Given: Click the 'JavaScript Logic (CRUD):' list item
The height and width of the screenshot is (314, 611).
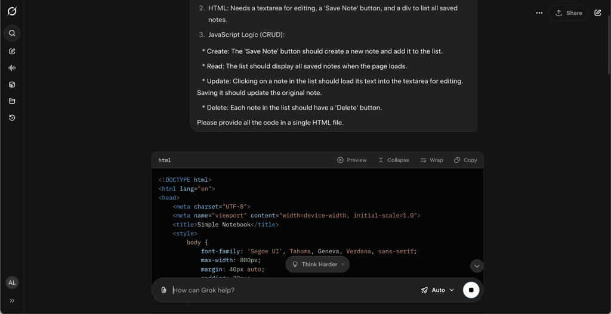Looking at the screenshot, I should coord(246,35).
